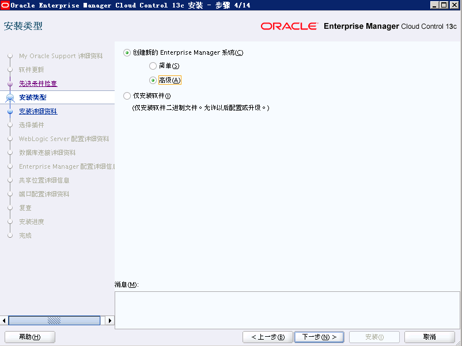Select the 创建新的 Enterprise Manager 系统 radio button
Screen dimensions: 462x346
(127, 53)
